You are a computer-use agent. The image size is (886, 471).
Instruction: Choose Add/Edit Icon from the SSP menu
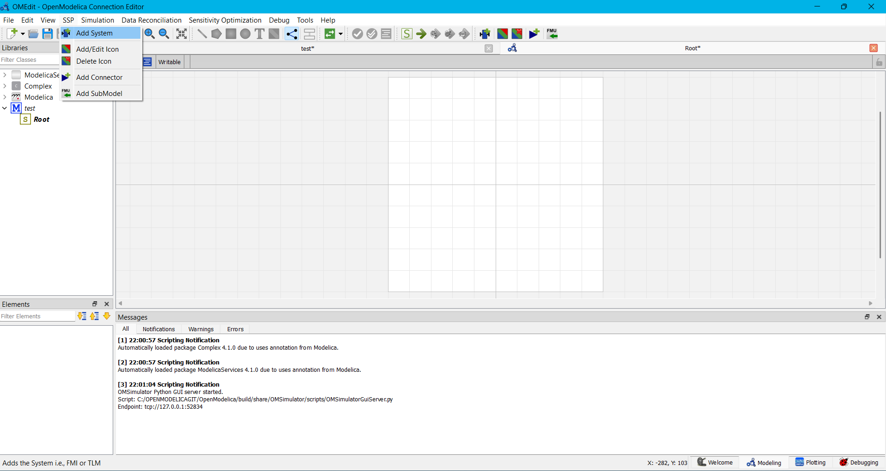(x=101, y=49)
